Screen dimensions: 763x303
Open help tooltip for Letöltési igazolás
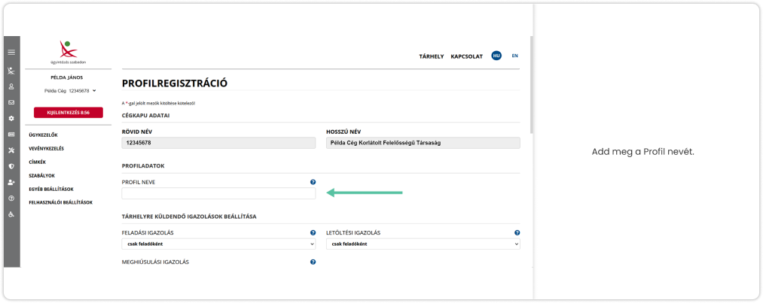[517, 233]
